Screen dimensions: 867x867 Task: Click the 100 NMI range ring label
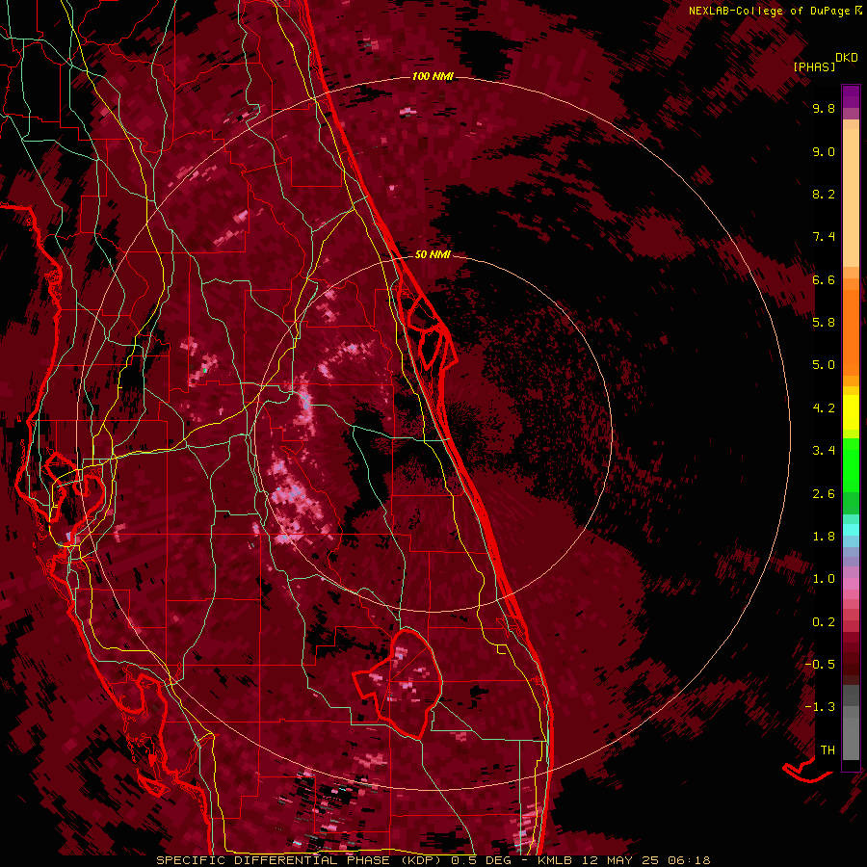[433, 76]
